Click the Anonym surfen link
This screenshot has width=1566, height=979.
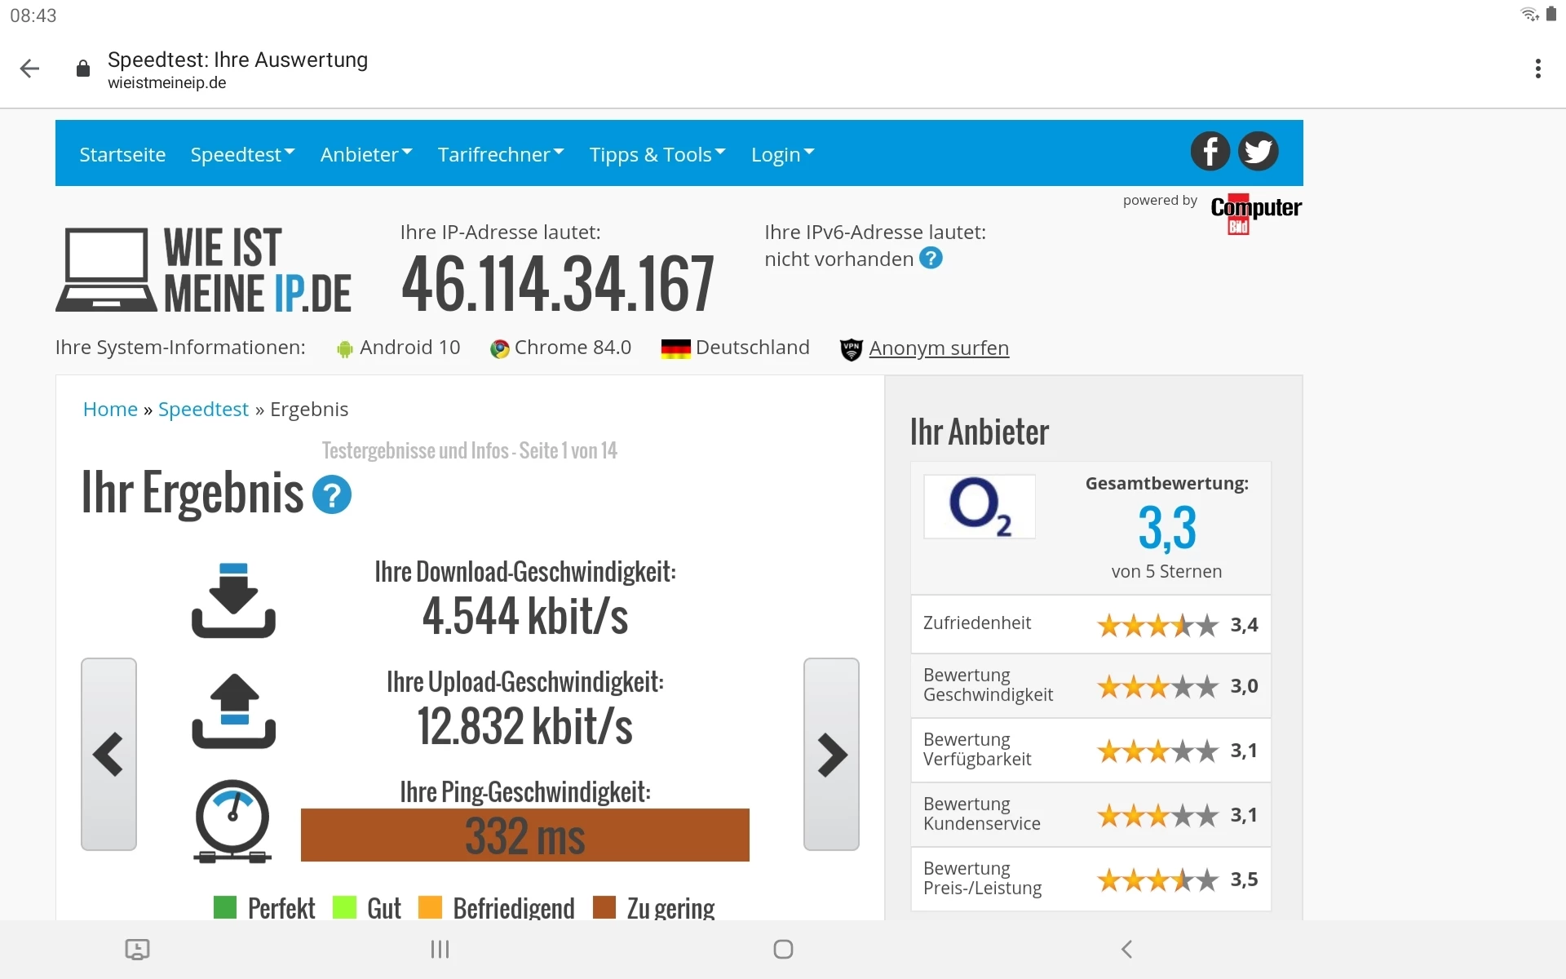[938, 348]
